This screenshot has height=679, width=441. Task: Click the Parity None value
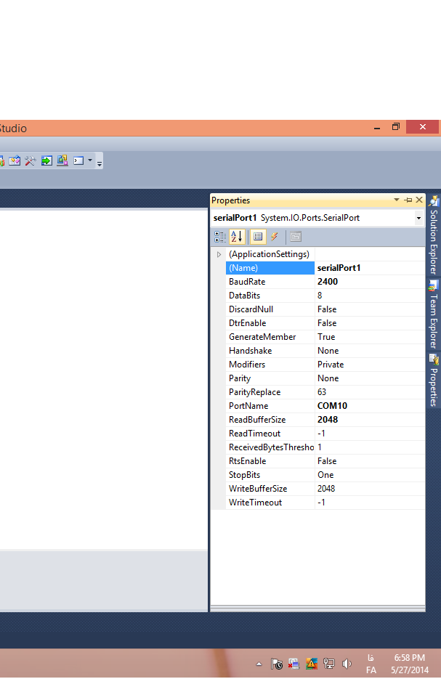pyautogui.click(x=328, y=378)
